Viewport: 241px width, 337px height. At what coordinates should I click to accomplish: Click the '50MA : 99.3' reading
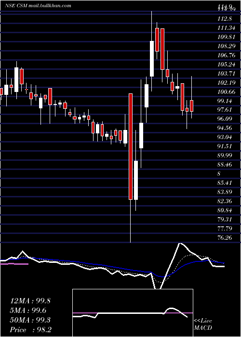pos(30,320)
